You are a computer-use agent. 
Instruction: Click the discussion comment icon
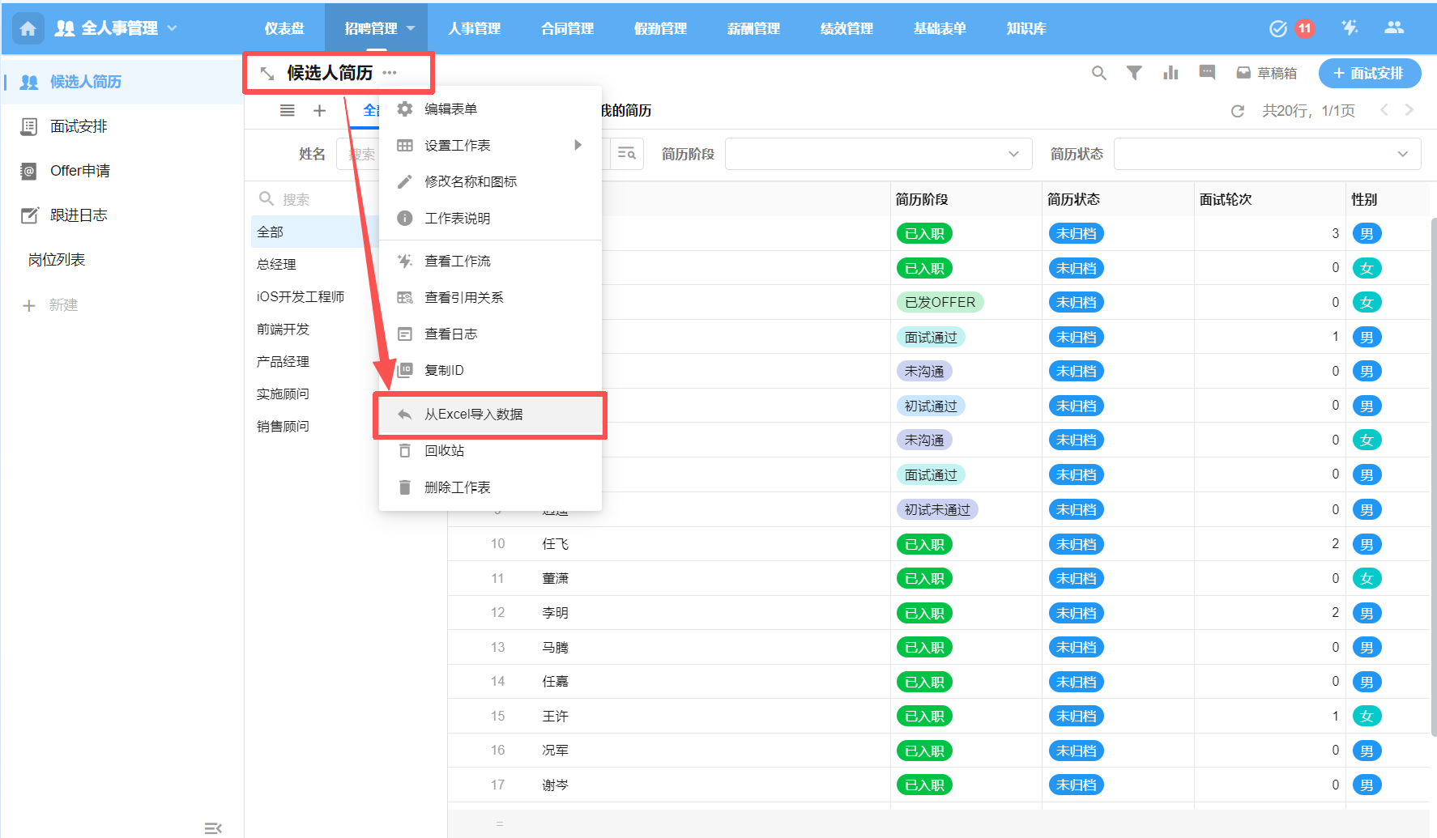pyautogui.click(x=1206, y=73)
